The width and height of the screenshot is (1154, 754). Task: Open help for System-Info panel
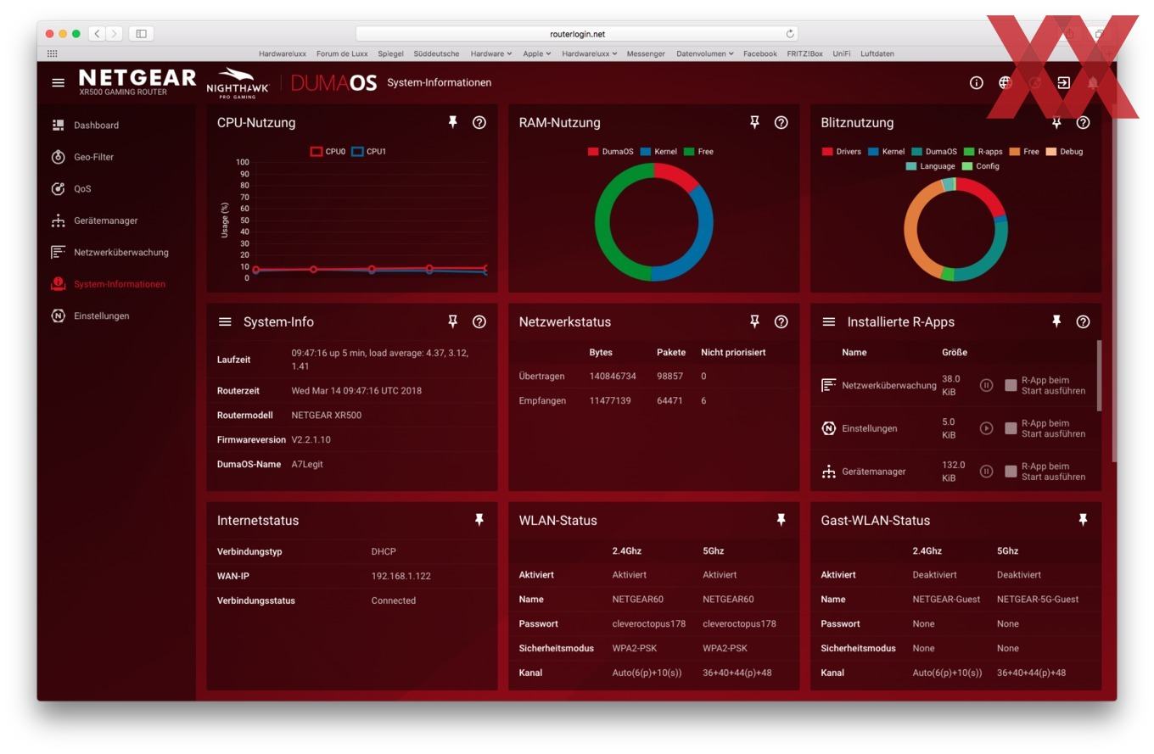coord(479,321)
